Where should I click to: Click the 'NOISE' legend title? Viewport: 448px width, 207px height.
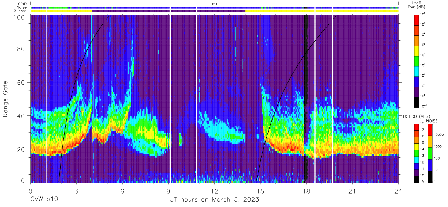tap(433, 120)
